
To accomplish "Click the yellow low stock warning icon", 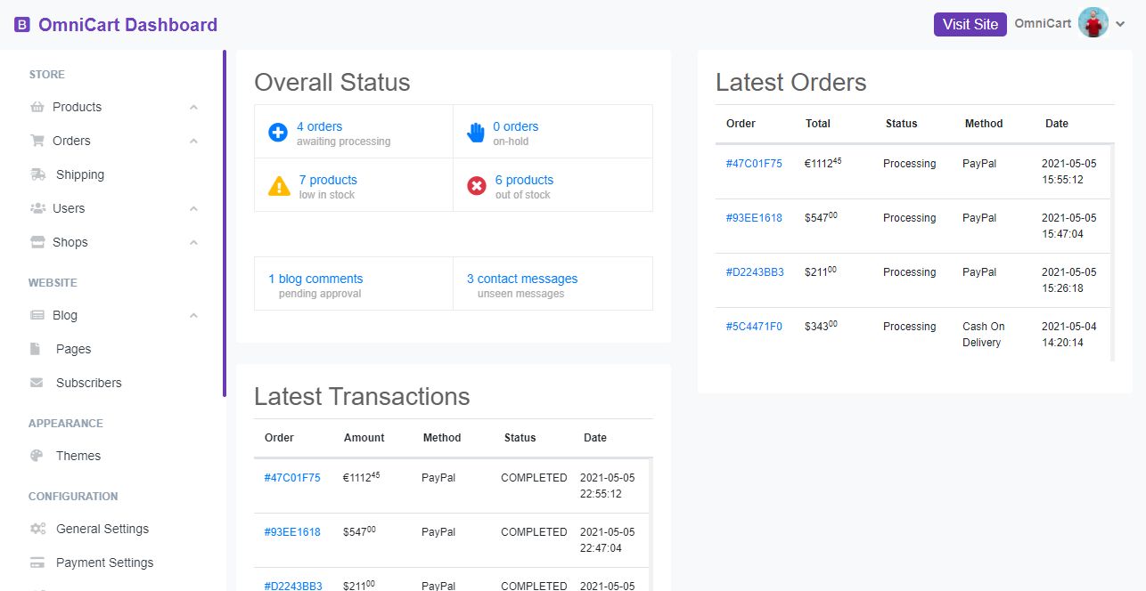I will tap(279, 186).
